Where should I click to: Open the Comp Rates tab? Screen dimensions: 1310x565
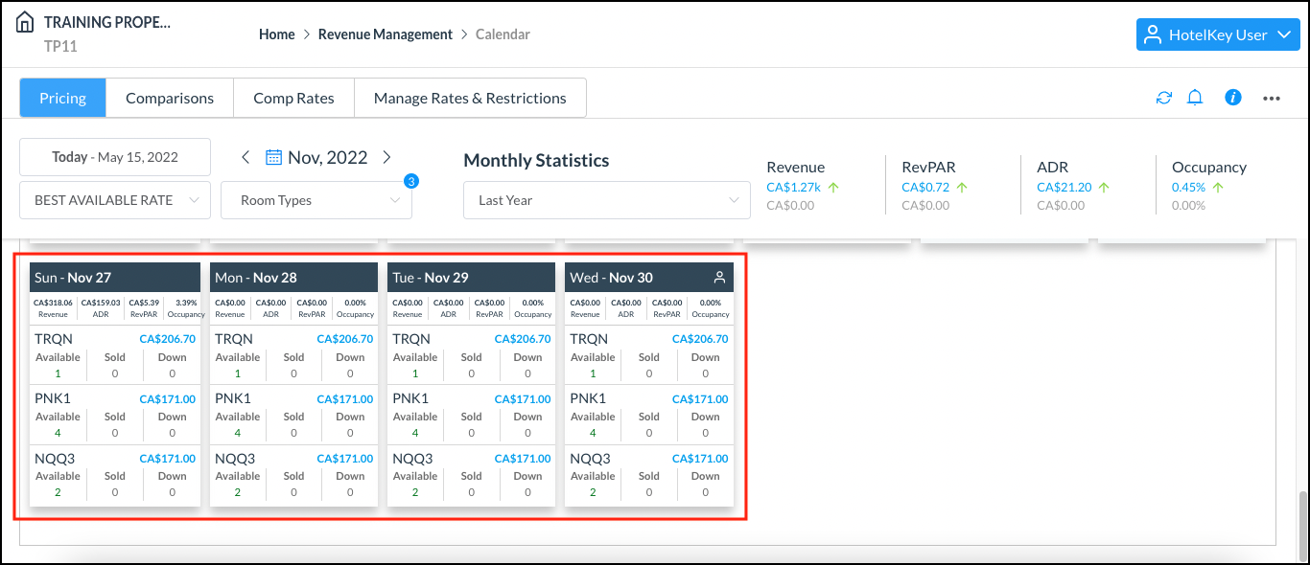(293, 97)
